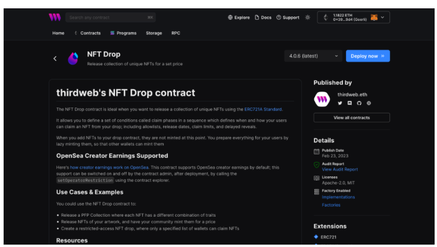Open the 4.0.6 (latest) version dropdown
Viewport: 437px width, 247px height.
[x=313, y=56]
